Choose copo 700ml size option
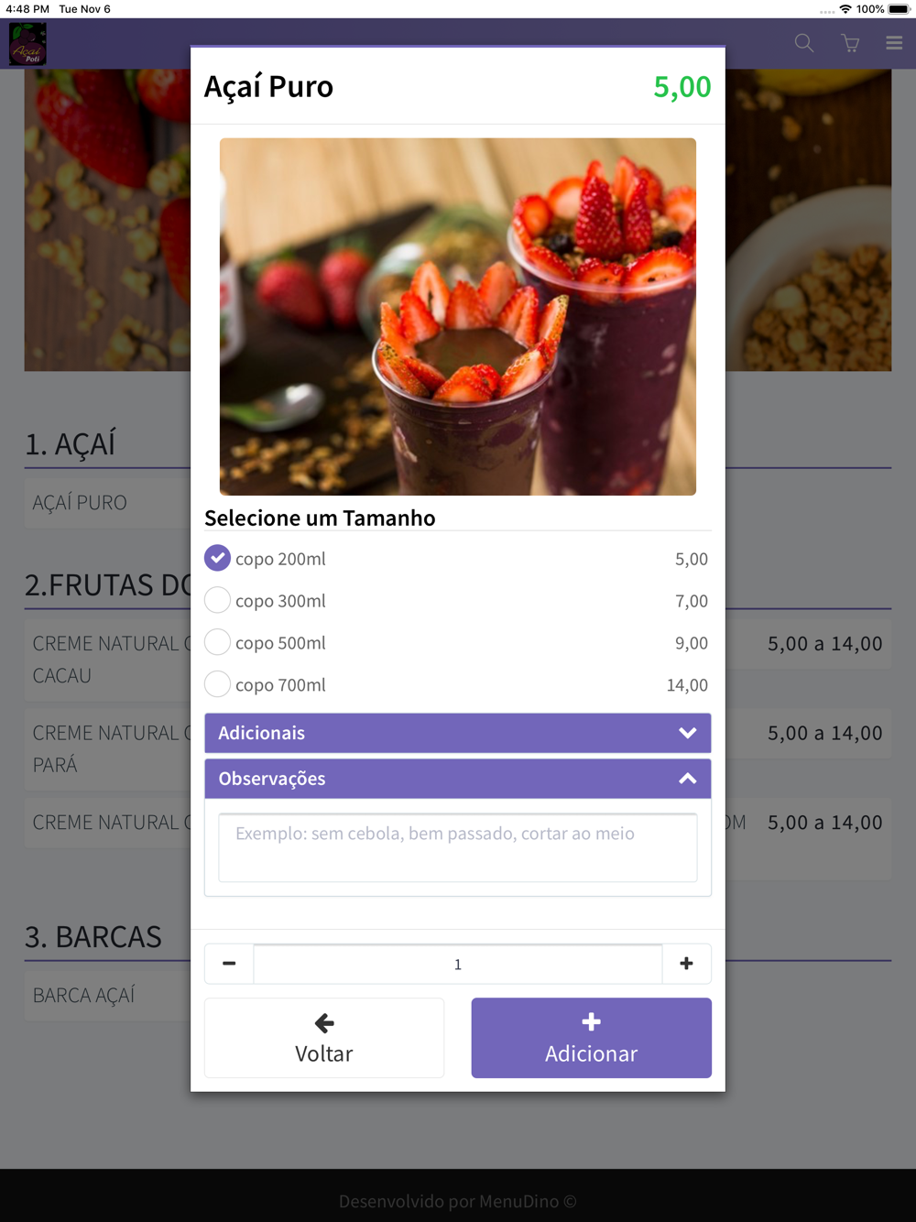Screen dimensions: 916x1222 [457, 685]
